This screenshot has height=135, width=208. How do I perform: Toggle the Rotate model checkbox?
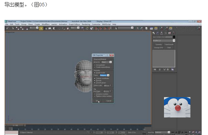pyautogui.click(x=95, y=73)
